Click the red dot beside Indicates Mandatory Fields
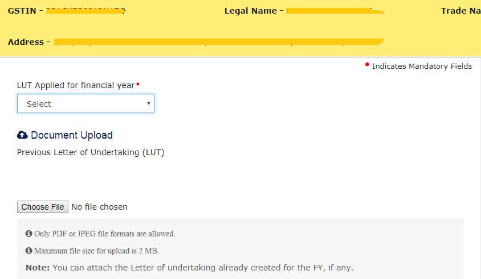 367,64
